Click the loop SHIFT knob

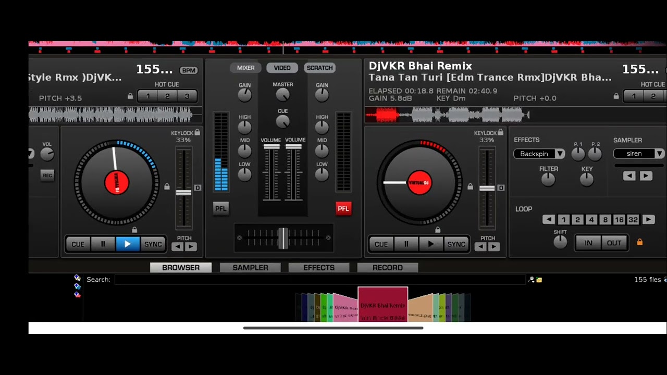click(560, 242)
